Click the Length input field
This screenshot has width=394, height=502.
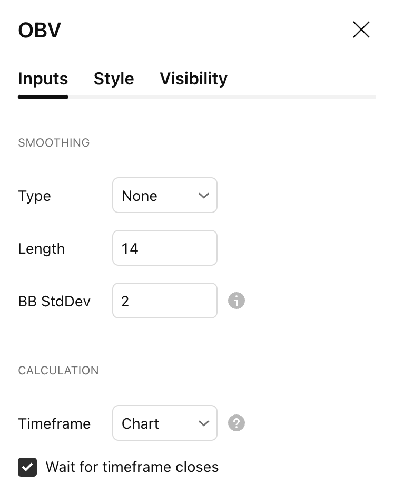[165, 248]
